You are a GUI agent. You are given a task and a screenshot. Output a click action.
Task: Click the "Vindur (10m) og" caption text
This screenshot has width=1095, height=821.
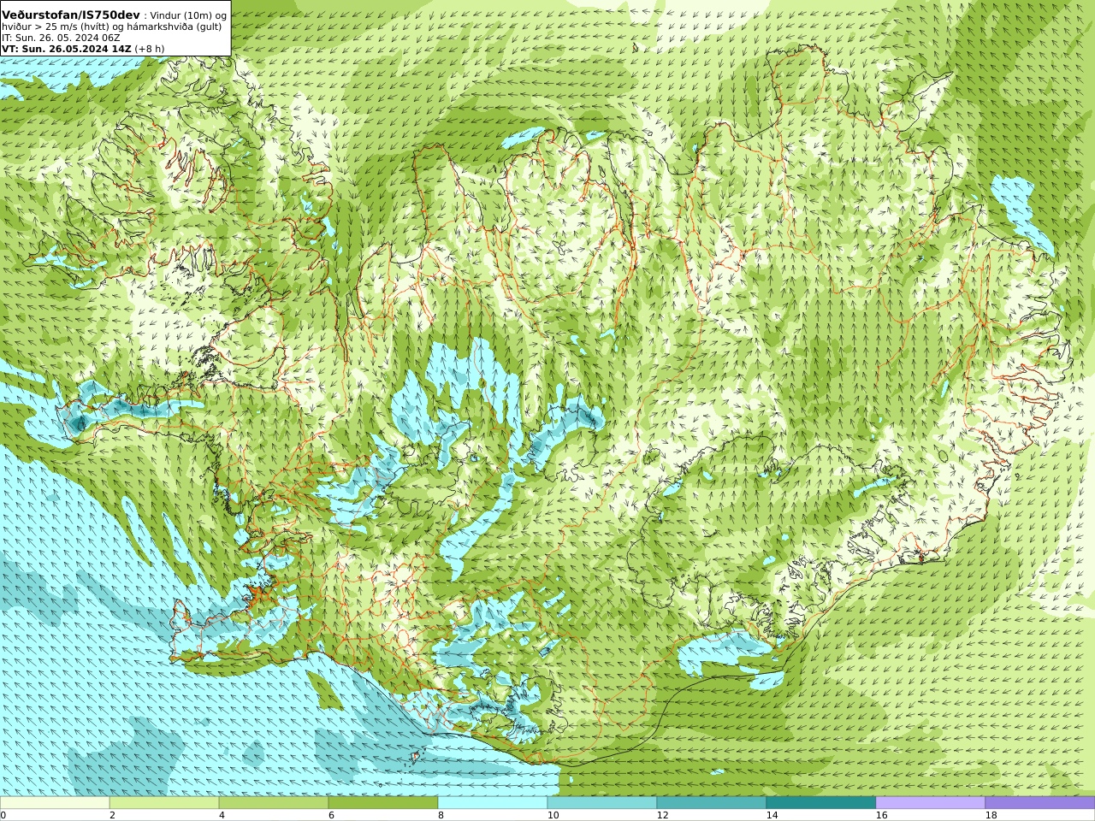point(189,16)
